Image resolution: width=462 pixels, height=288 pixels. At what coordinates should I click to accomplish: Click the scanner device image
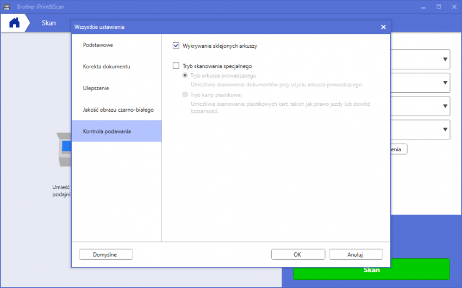coord(64,148)
